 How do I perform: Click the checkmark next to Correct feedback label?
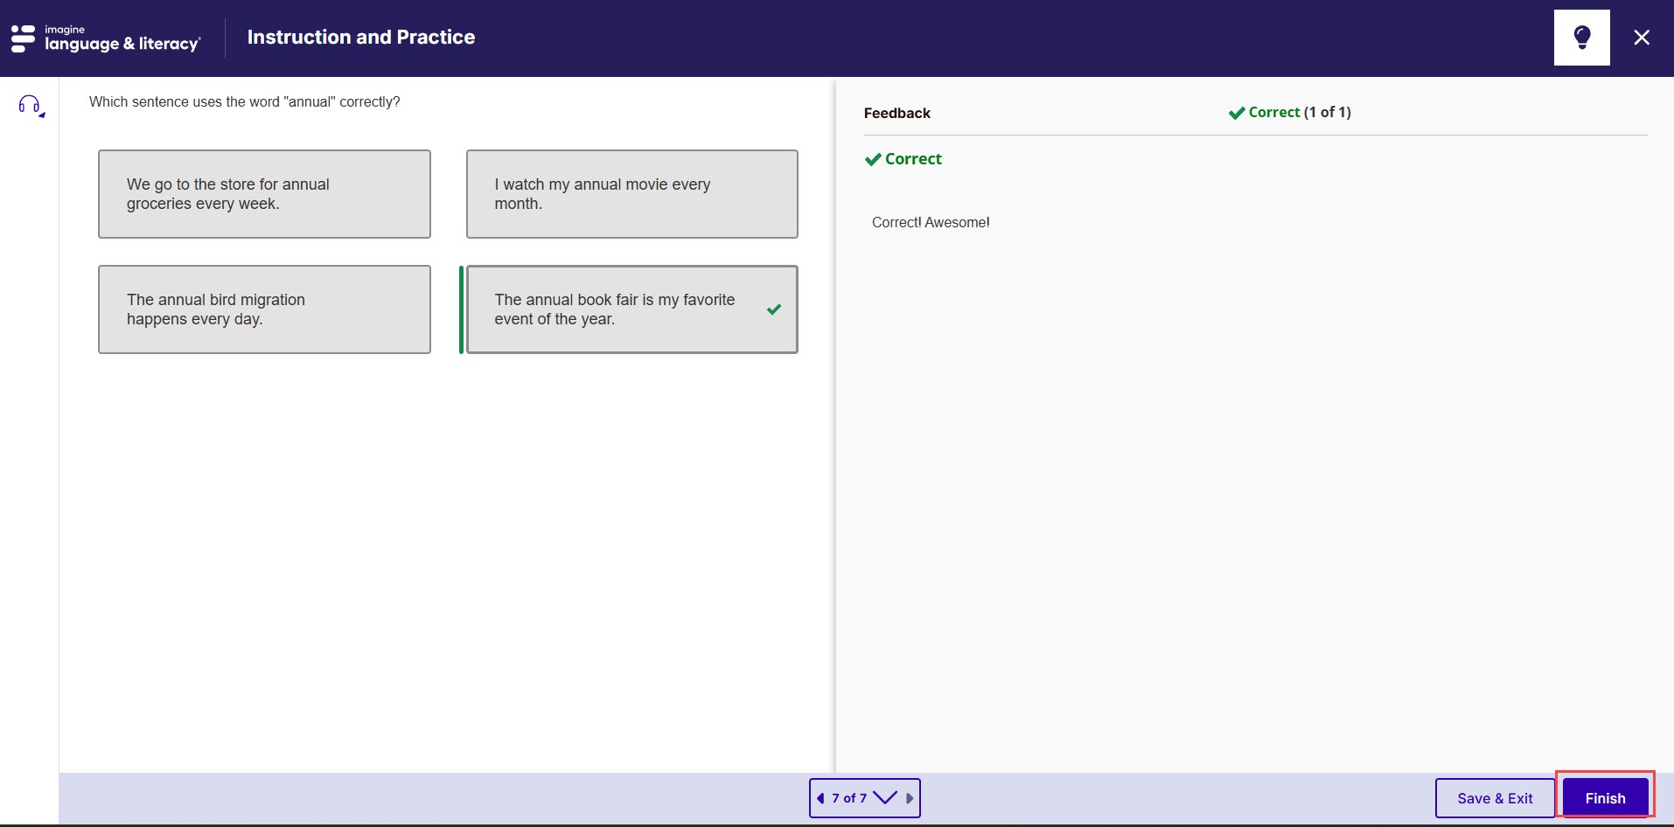click(873, 159)
